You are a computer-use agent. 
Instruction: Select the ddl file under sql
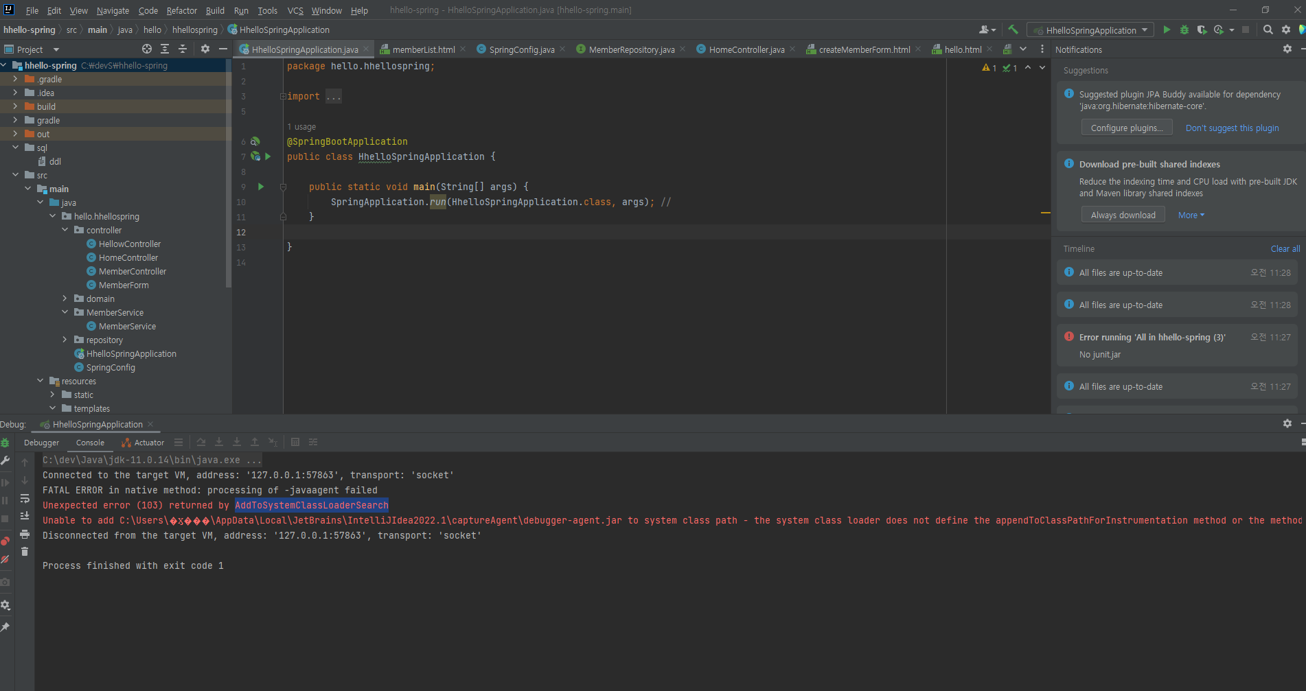pos(49,161)
